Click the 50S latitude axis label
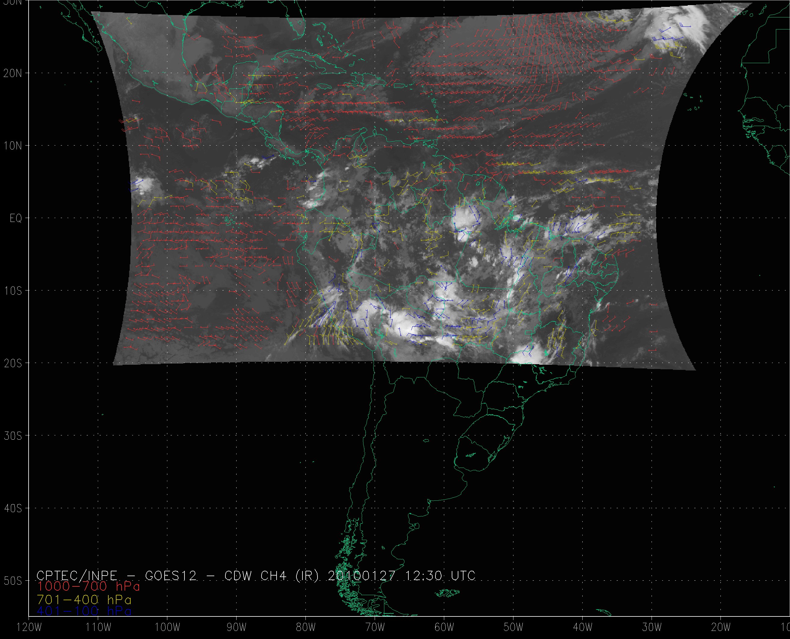The width and height of the screenshot is (790, 639). pyautogui.click(x=13, y=581)
